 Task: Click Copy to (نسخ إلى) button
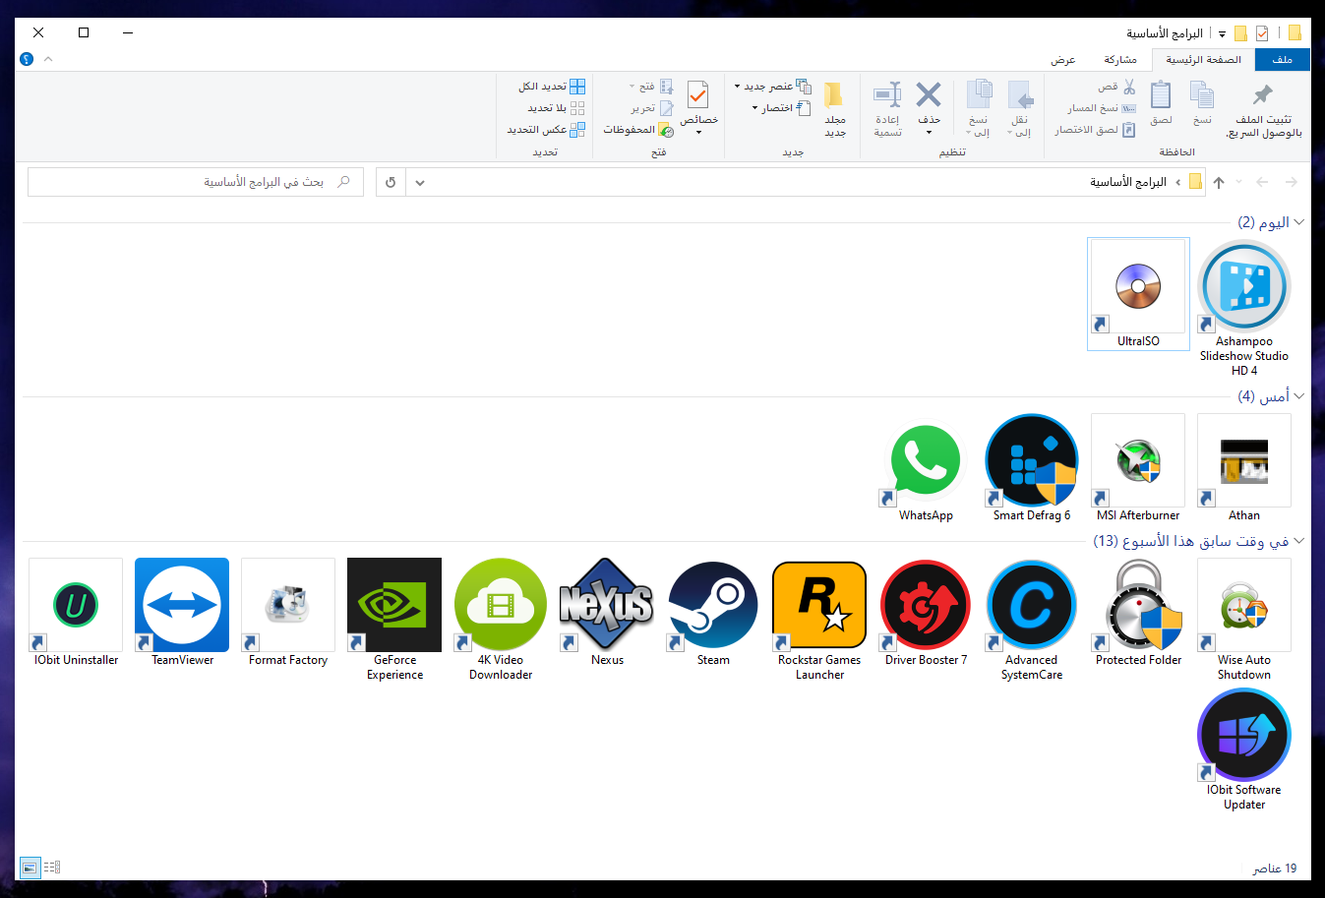click(x=979, y=108)
